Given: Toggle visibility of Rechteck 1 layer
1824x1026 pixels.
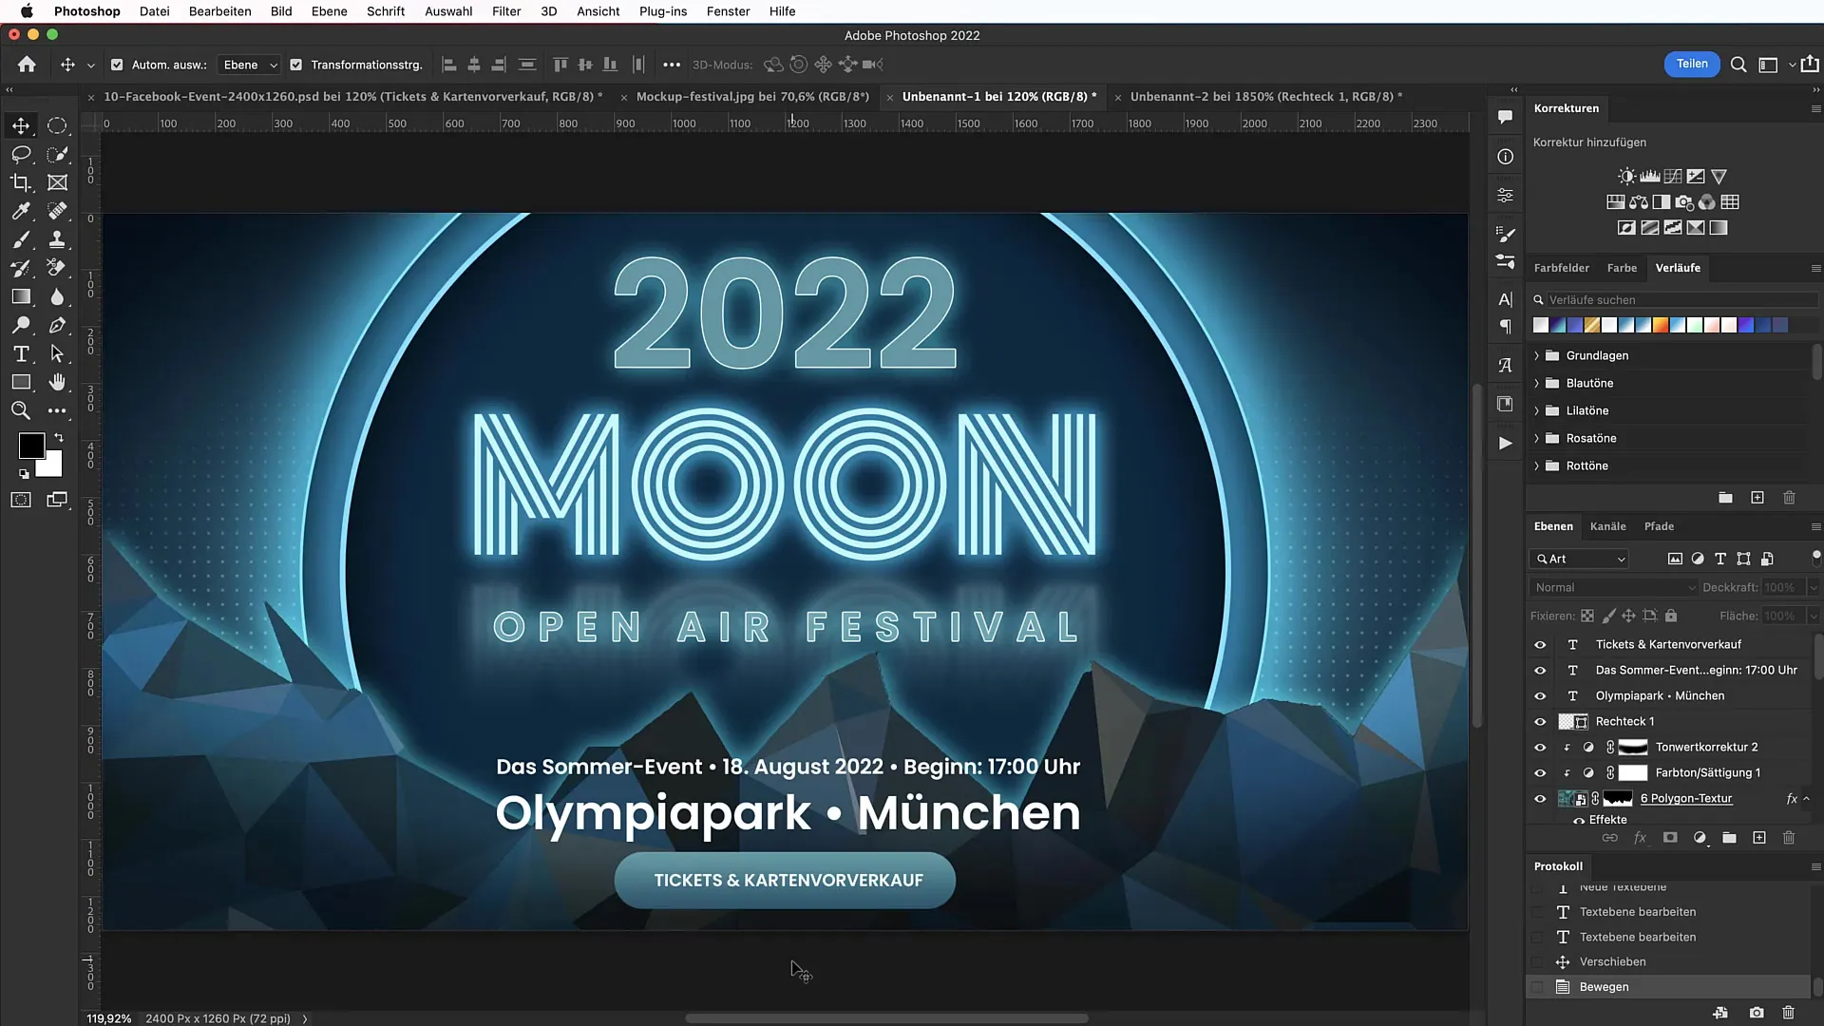Looking at the screenshot, I should coord(1540,720).
